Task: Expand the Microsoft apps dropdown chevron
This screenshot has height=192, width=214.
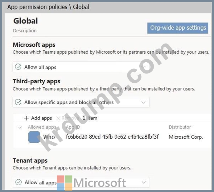Action: click(143, 67)
